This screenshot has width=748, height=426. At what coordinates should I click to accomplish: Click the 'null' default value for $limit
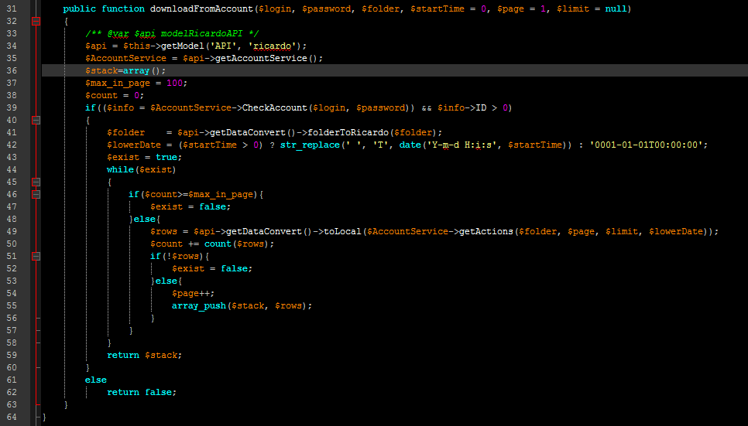[616, 9]
